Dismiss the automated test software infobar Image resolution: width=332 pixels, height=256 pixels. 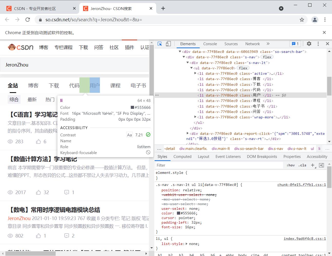pos(324,33)
